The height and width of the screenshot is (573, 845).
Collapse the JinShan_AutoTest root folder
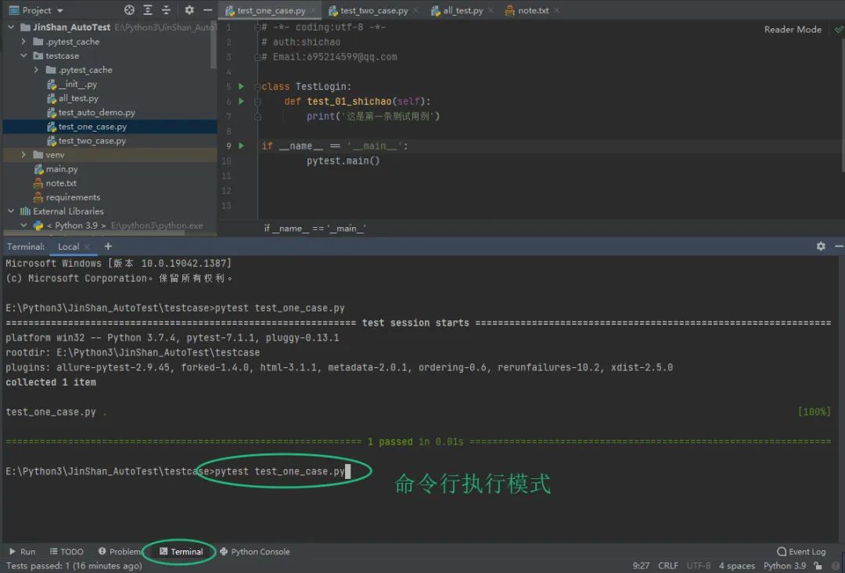coord(11,27)
